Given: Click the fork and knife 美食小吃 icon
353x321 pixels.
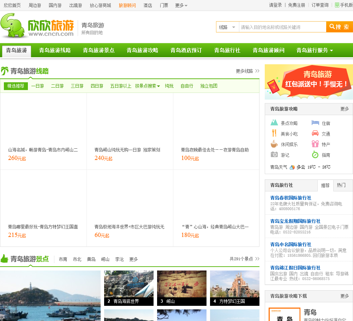Looking at the screenshot, I should [x=274, y=133].
